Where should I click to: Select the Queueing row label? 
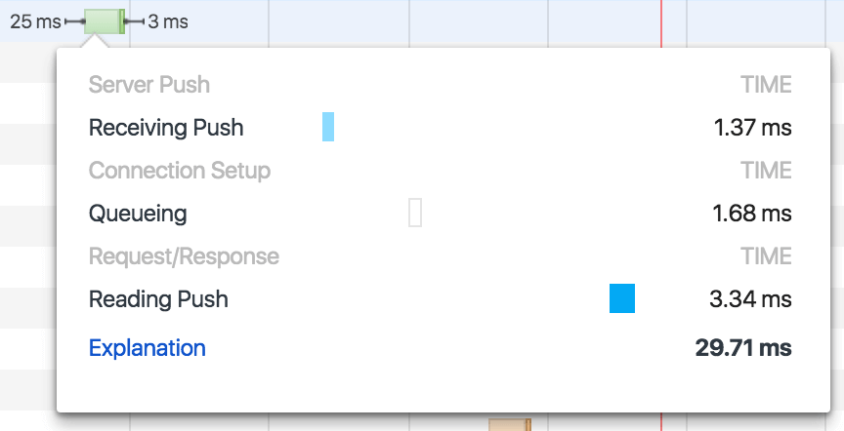point(138,214)
